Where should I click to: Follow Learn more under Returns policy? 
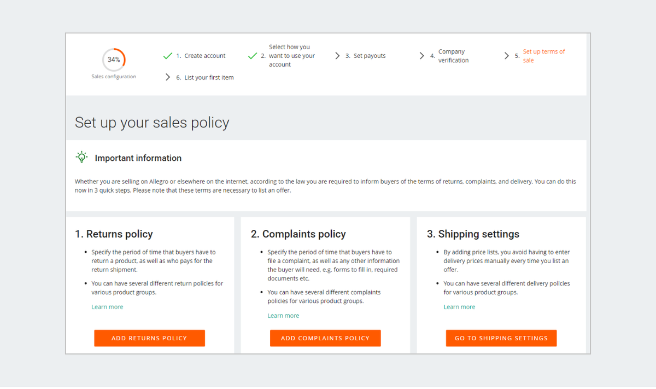107,307
